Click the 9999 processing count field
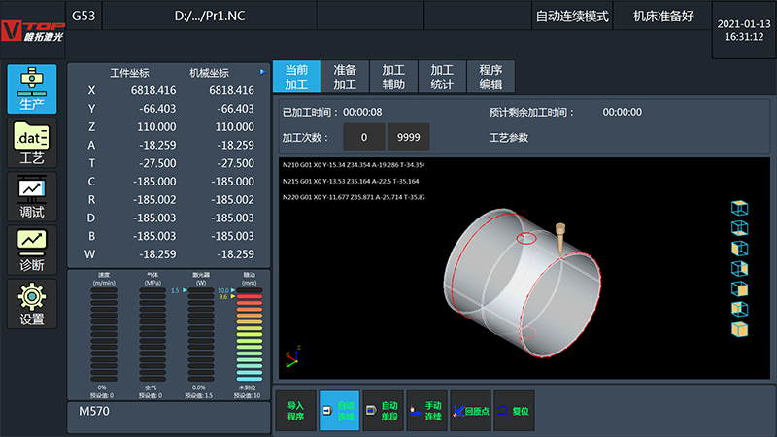 pos(408,137)
